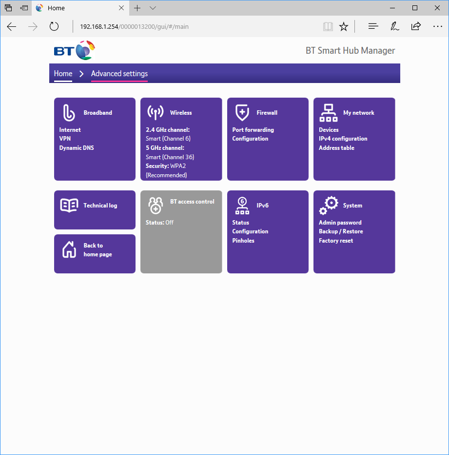Open the Broadband tile icon
This screenshot has width=449, height=455.
click(69, 113)
